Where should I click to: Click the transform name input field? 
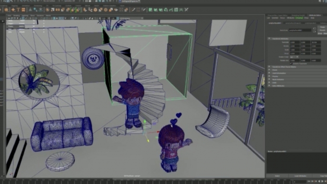pos(300,30)
